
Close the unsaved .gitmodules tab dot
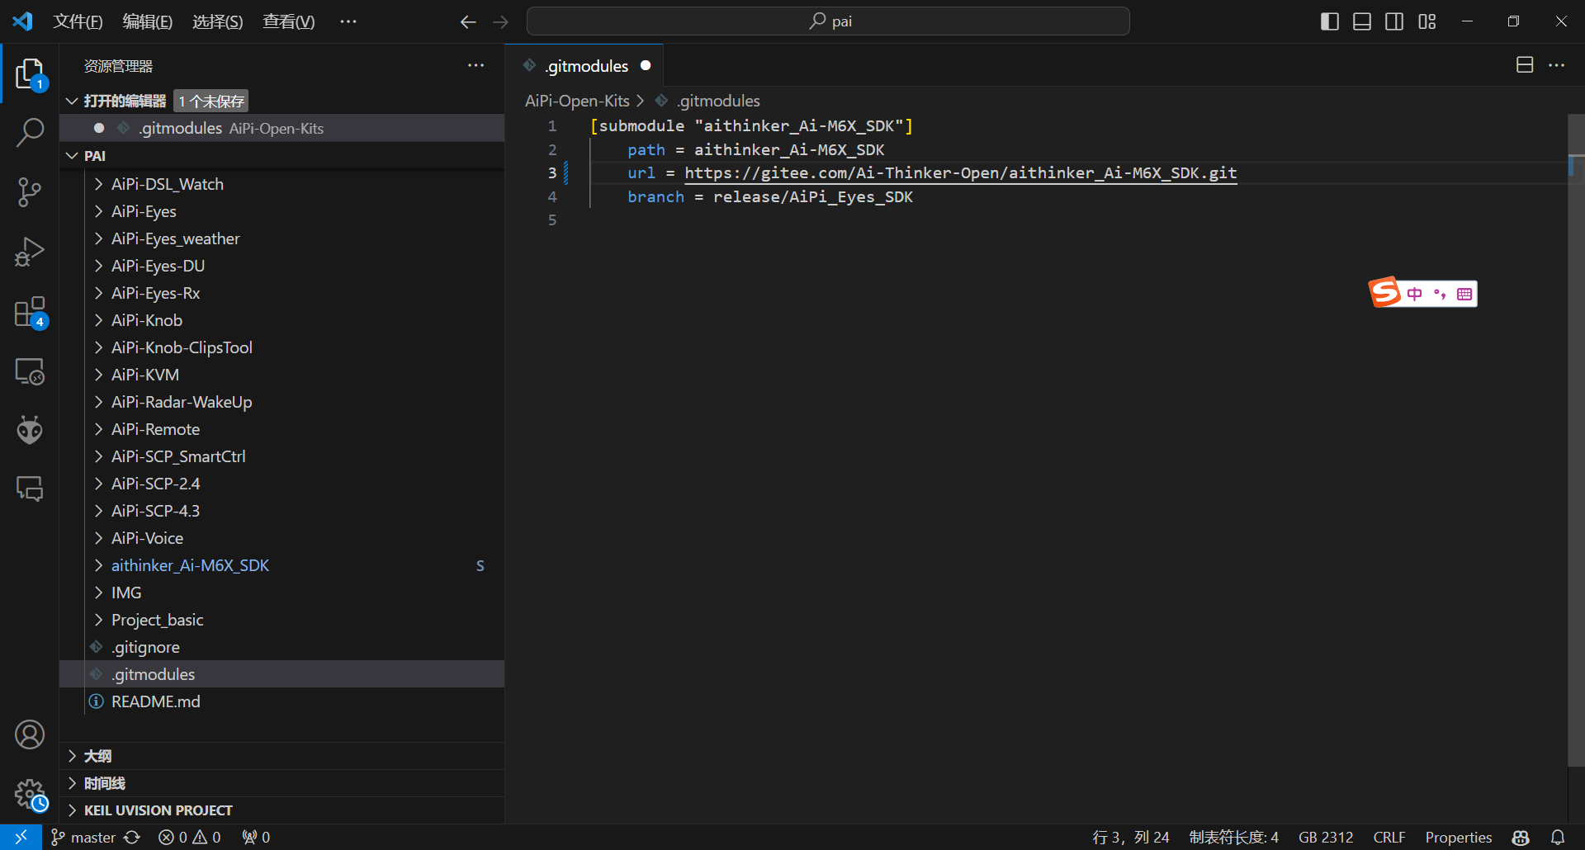(x=646, y=65)
